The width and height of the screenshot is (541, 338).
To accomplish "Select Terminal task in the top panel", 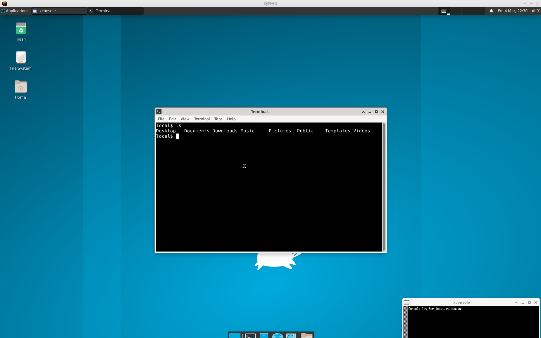I will pyautogui.click(x=116, y=11).
